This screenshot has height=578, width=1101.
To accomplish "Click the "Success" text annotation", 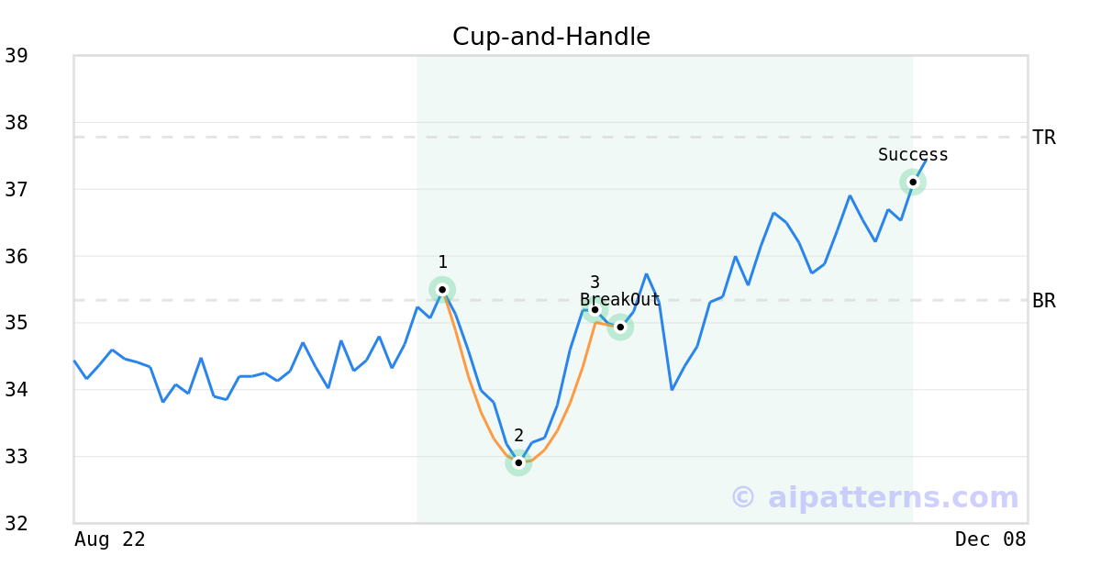I will pos(913,155).
